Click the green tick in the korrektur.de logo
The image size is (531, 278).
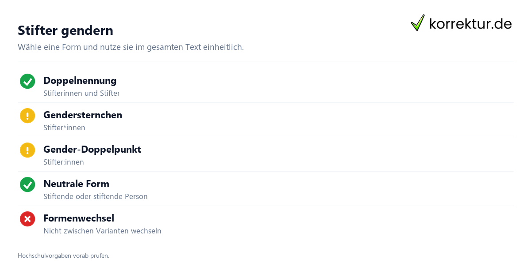pyautogui.click(x=418, y=23)
